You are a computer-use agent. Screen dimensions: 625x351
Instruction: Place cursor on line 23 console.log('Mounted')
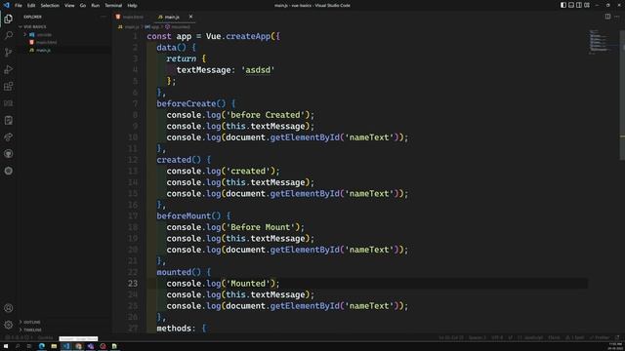[x=223, y=284]
